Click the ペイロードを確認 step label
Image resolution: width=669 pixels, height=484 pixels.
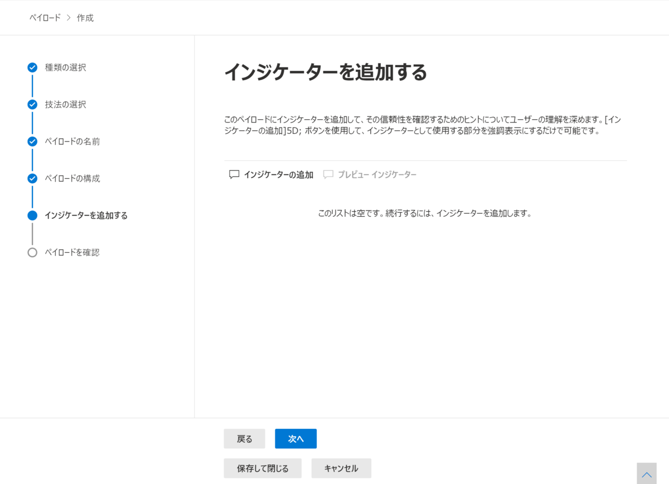(x=71, y=252)
